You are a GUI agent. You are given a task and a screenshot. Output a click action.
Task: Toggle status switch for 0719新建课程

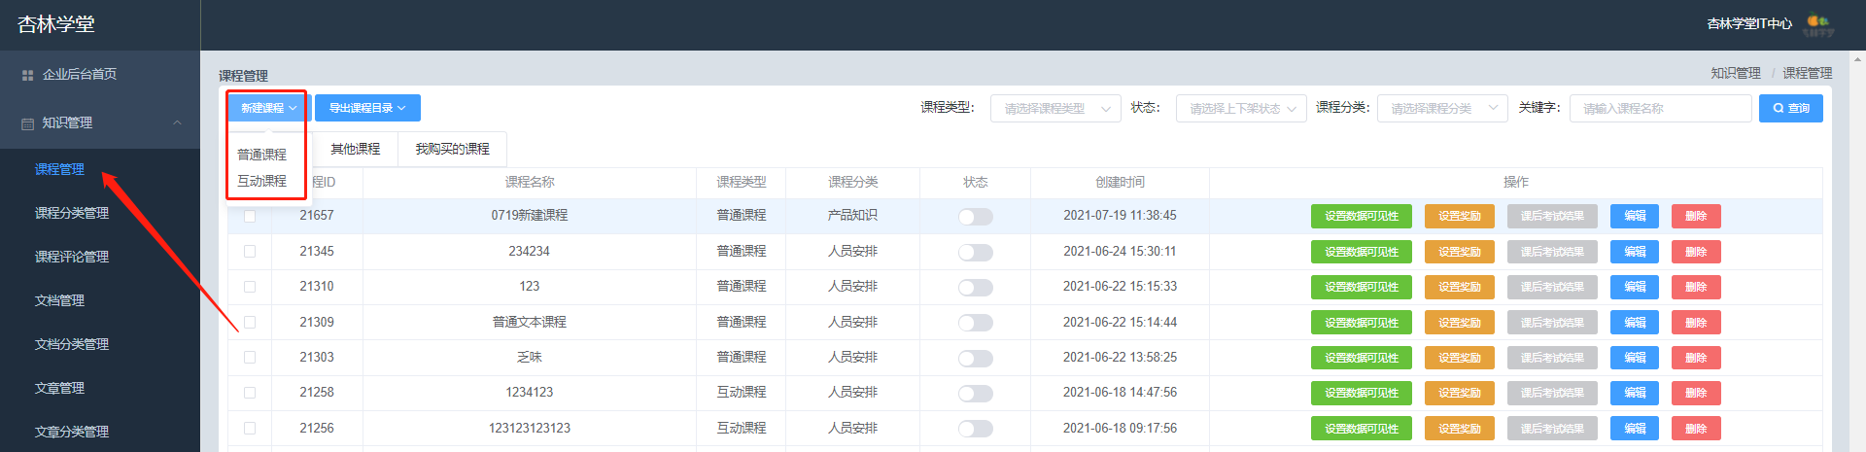click(975, 216)
